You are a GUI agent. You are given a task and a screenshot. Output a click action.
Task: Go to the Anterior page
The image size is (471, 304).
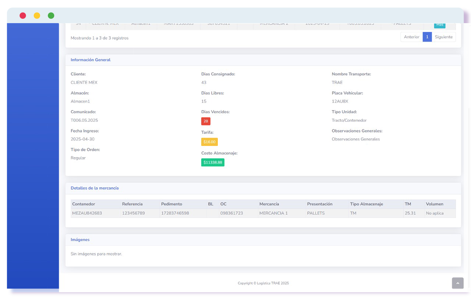click(x=411, y=37)
